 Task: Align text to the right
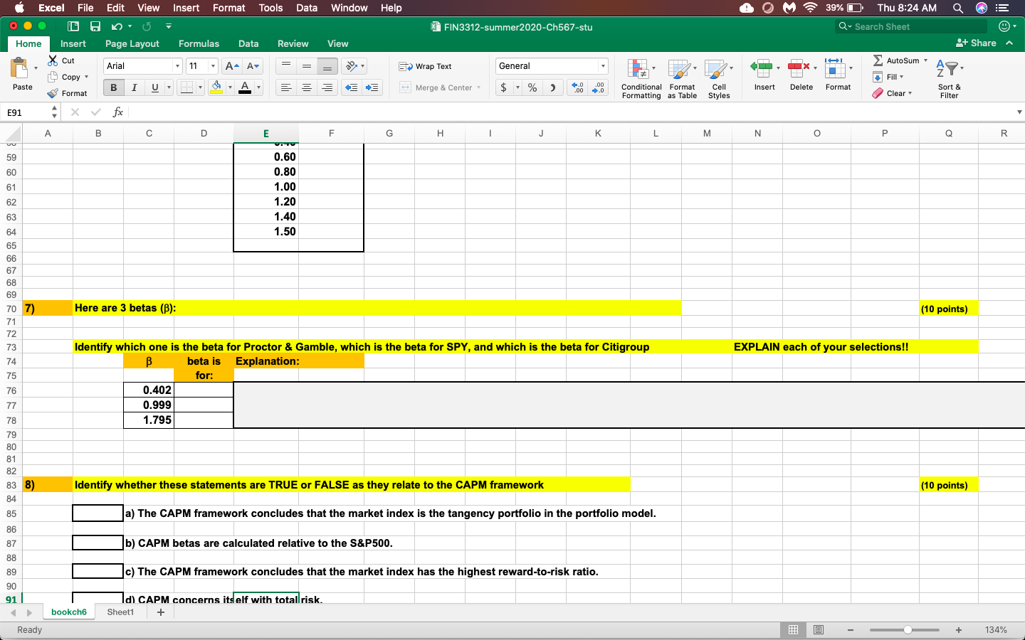coord(327,87)
